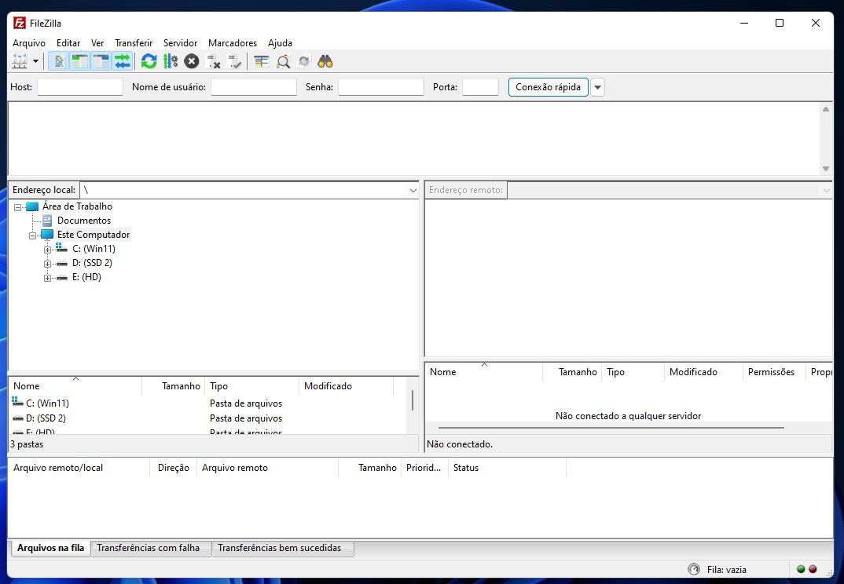Maximize the FileZilla window
The width and height of the screenshot is (844, 584).
coord(780,23)
